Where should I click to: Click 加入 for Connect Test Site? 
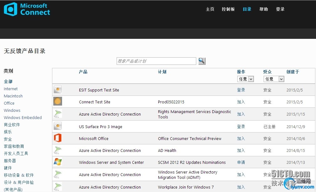coord(241,102)
